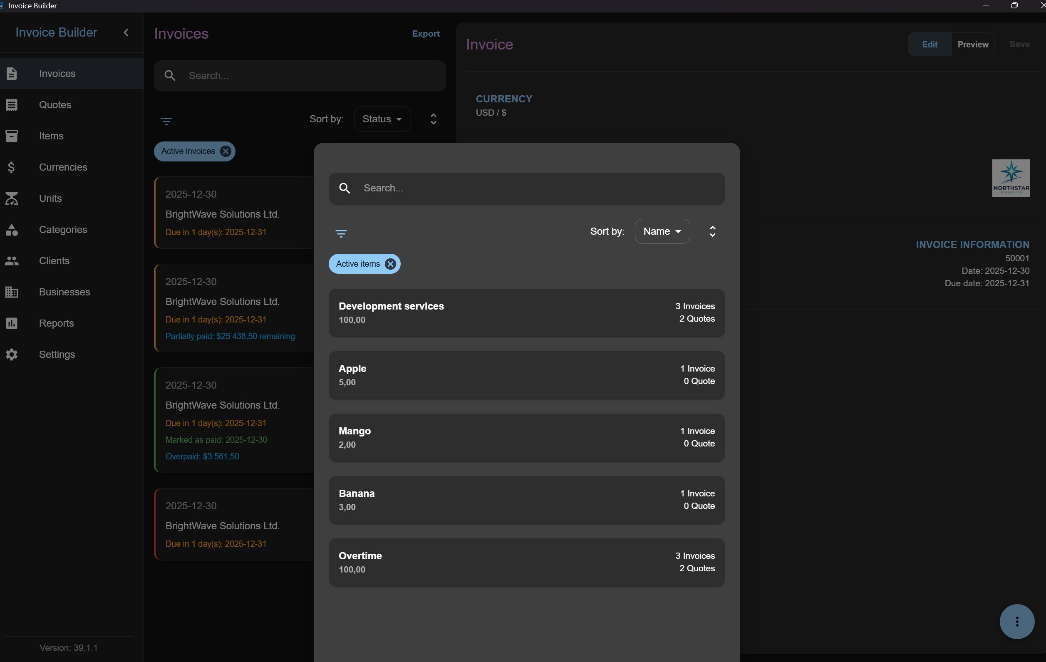Image resolution: width=1046 pixels, height=662 pixels.
Task: Click the Active invoices chip label
Action: pos(188,151)
